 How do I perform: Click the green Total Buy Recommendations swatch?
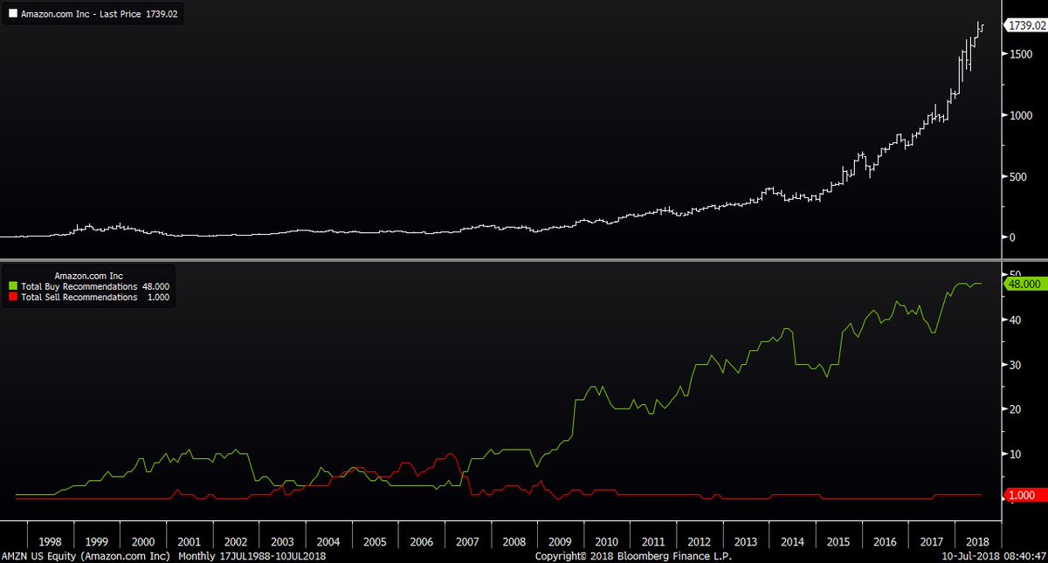(11, 286)
